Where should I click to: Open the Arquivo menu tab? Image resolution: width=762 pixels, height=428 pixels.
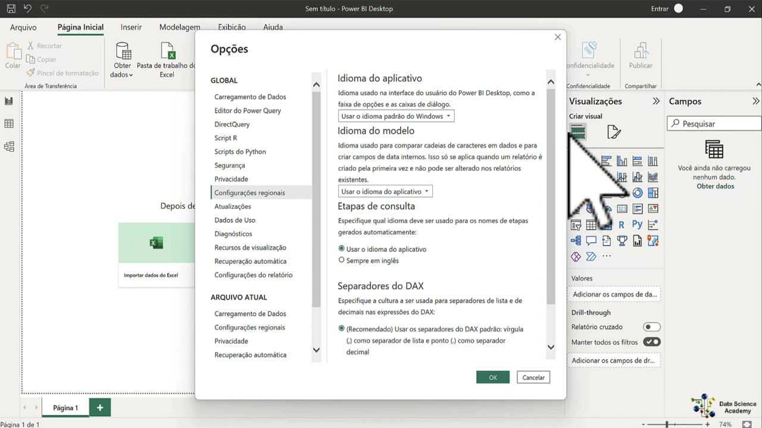pos(23,27)
